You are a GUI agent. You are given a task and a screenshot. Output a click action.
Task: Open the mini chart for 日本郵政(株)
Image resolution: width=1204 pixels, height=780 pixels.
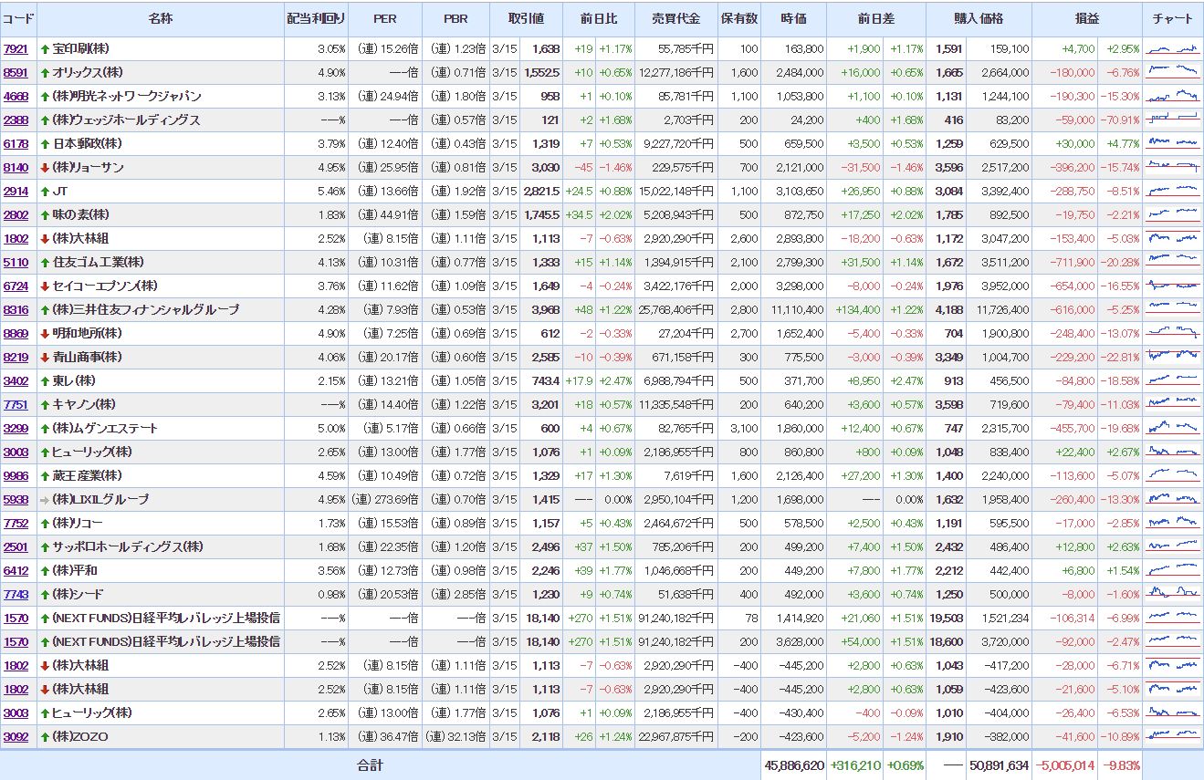click(x=1172, y=143)
